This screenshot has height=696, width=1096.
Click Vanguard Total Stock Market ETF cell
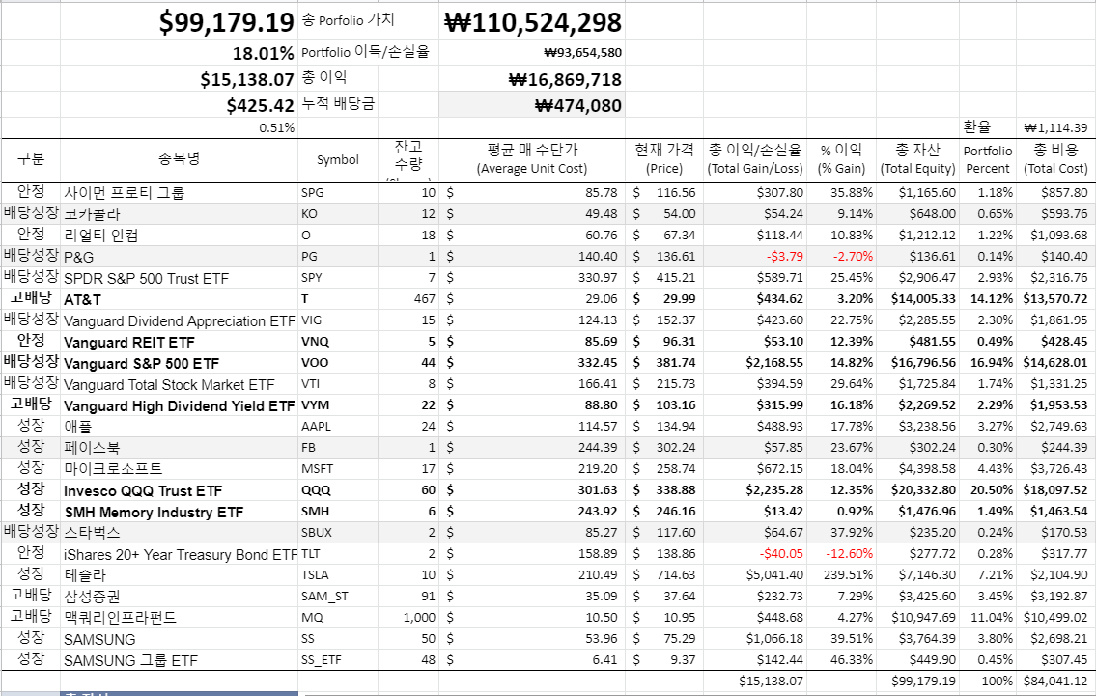click(179, 383)
